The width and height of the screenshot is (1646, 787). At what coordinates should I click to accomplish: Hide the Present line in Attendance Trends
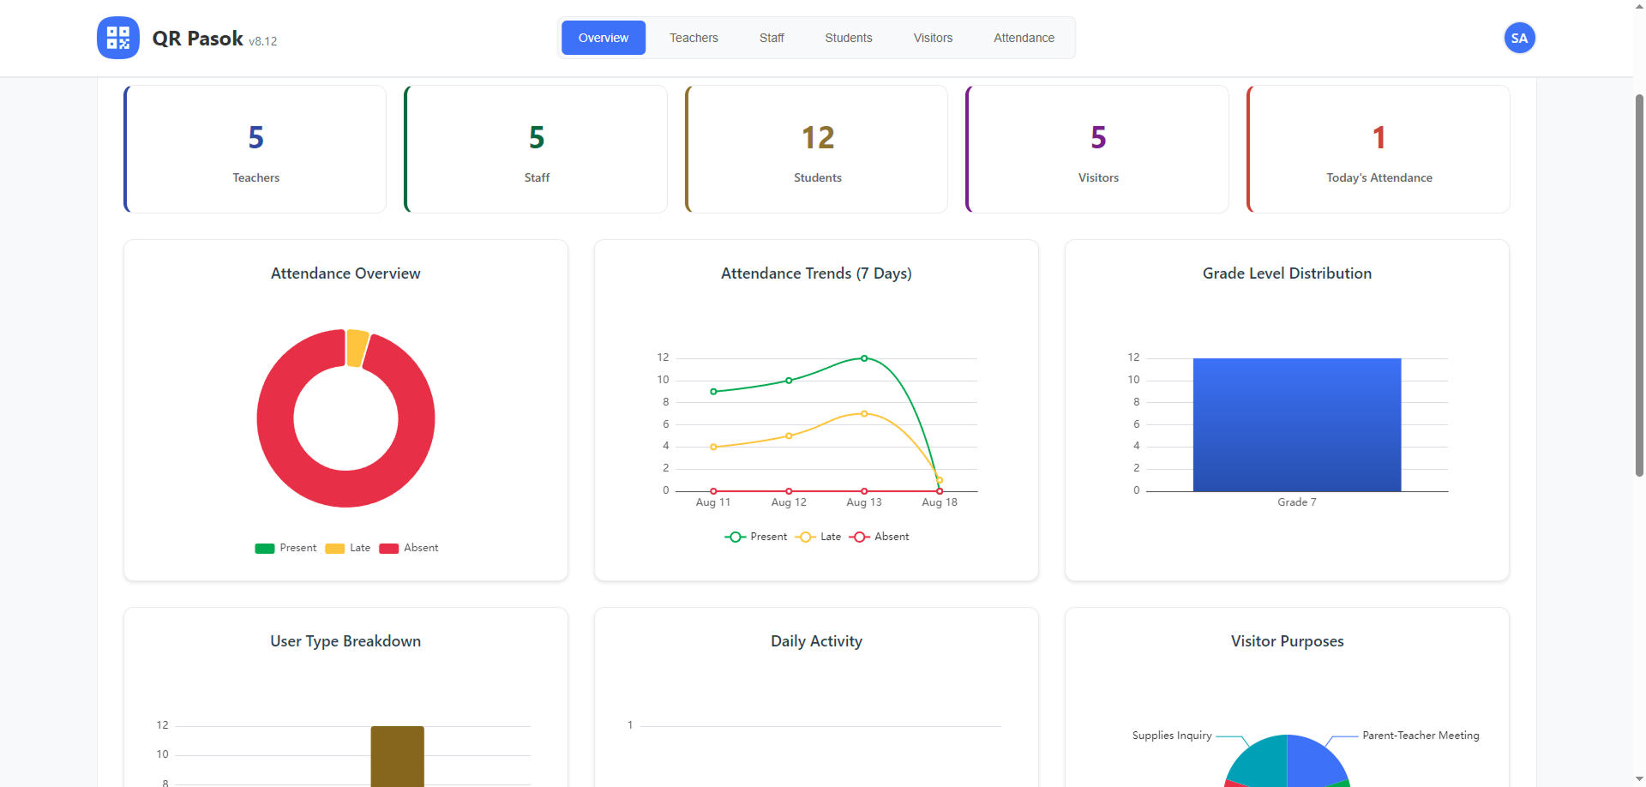point(756,537)
